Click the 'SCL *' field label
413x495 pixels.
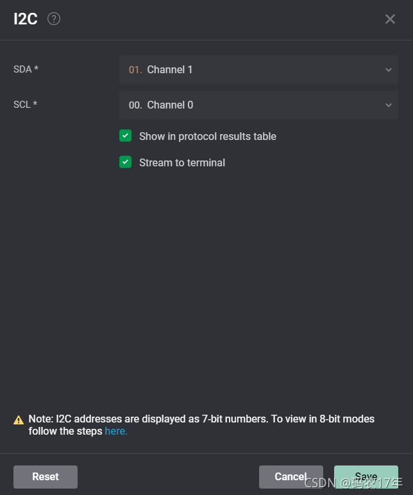[x=26, y=105]
